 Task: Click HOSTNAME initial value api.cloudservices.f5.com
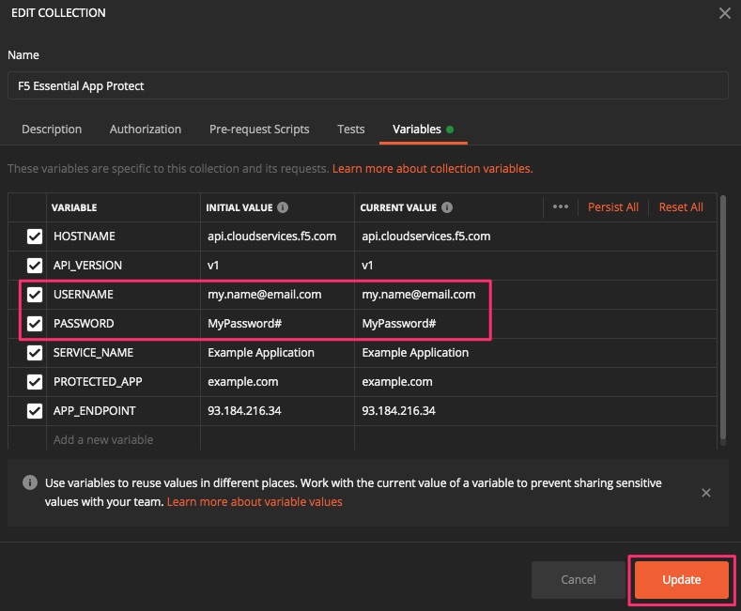[271, 237]
